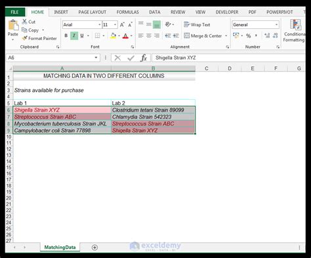Screen dimensions: 311x258
Task: Open the Font dialog launcher
Action: (133, 47)
